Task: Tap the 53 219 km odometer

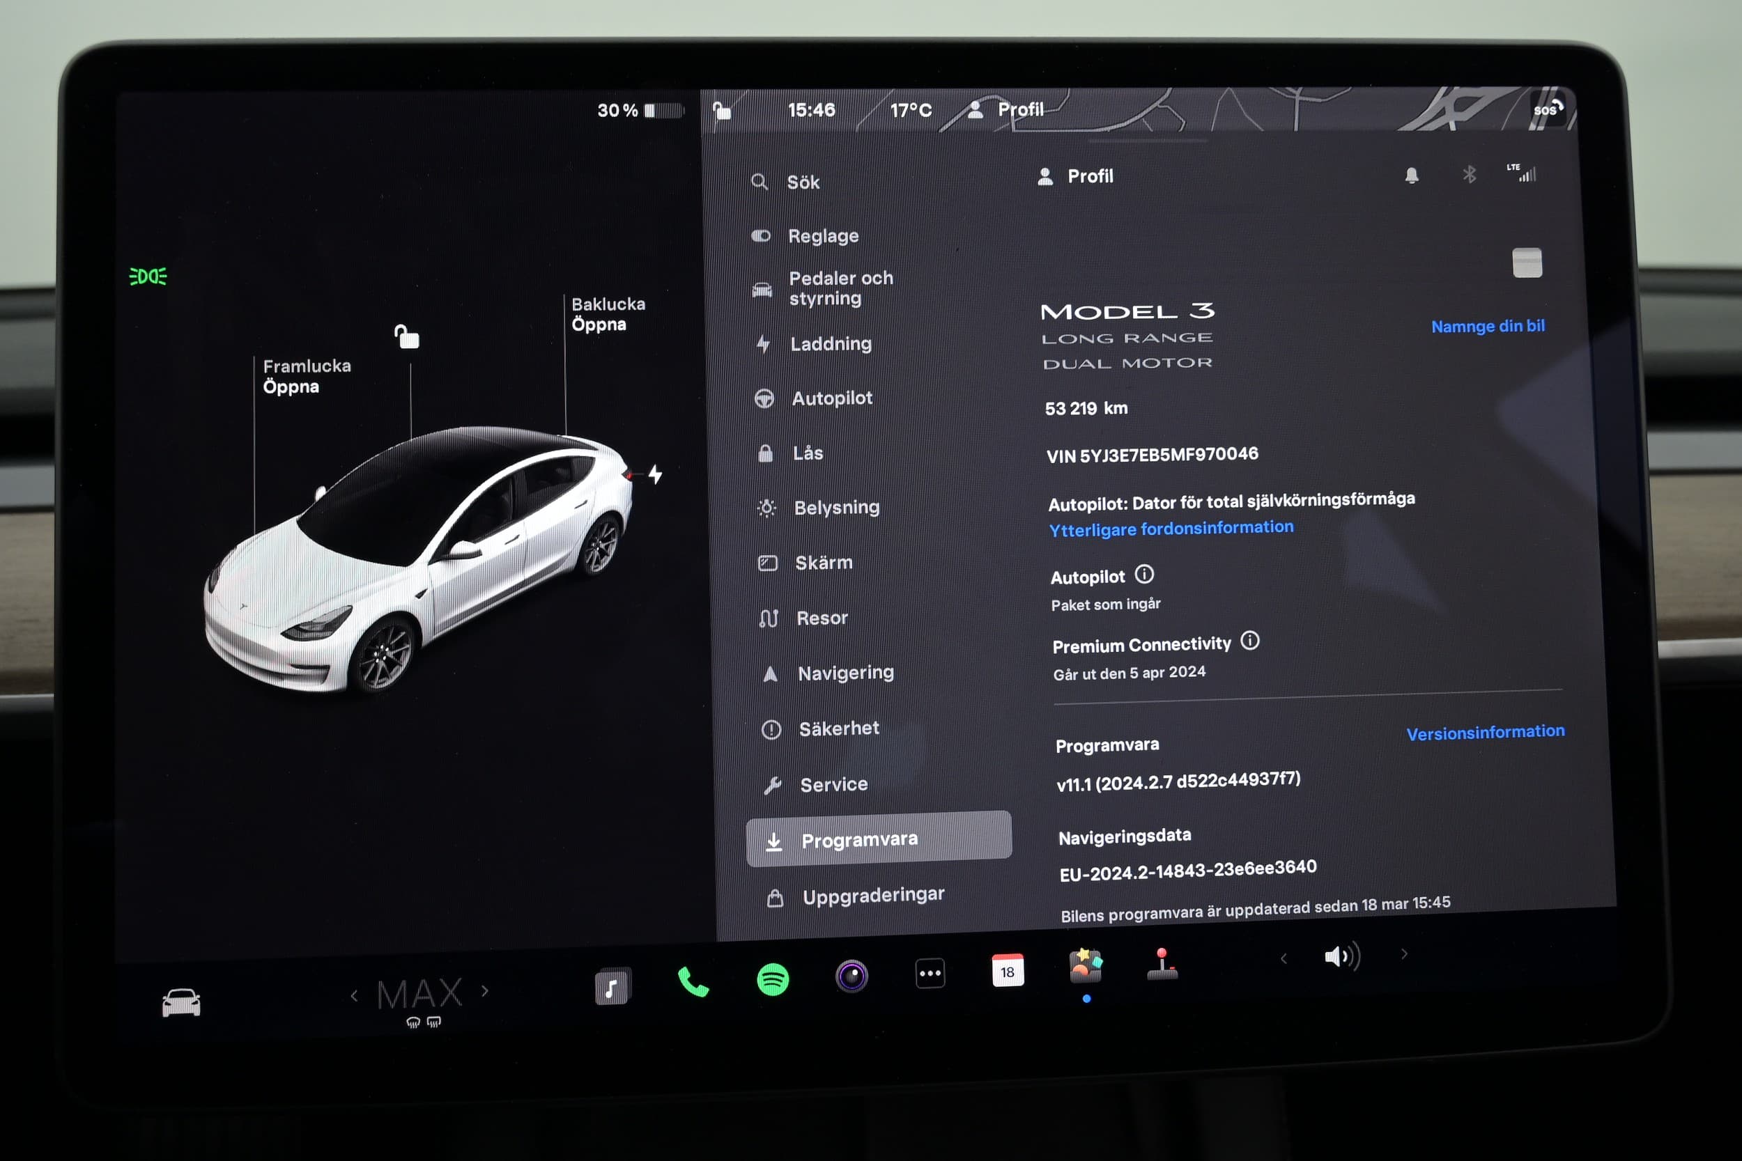Action: (1086, 409)
